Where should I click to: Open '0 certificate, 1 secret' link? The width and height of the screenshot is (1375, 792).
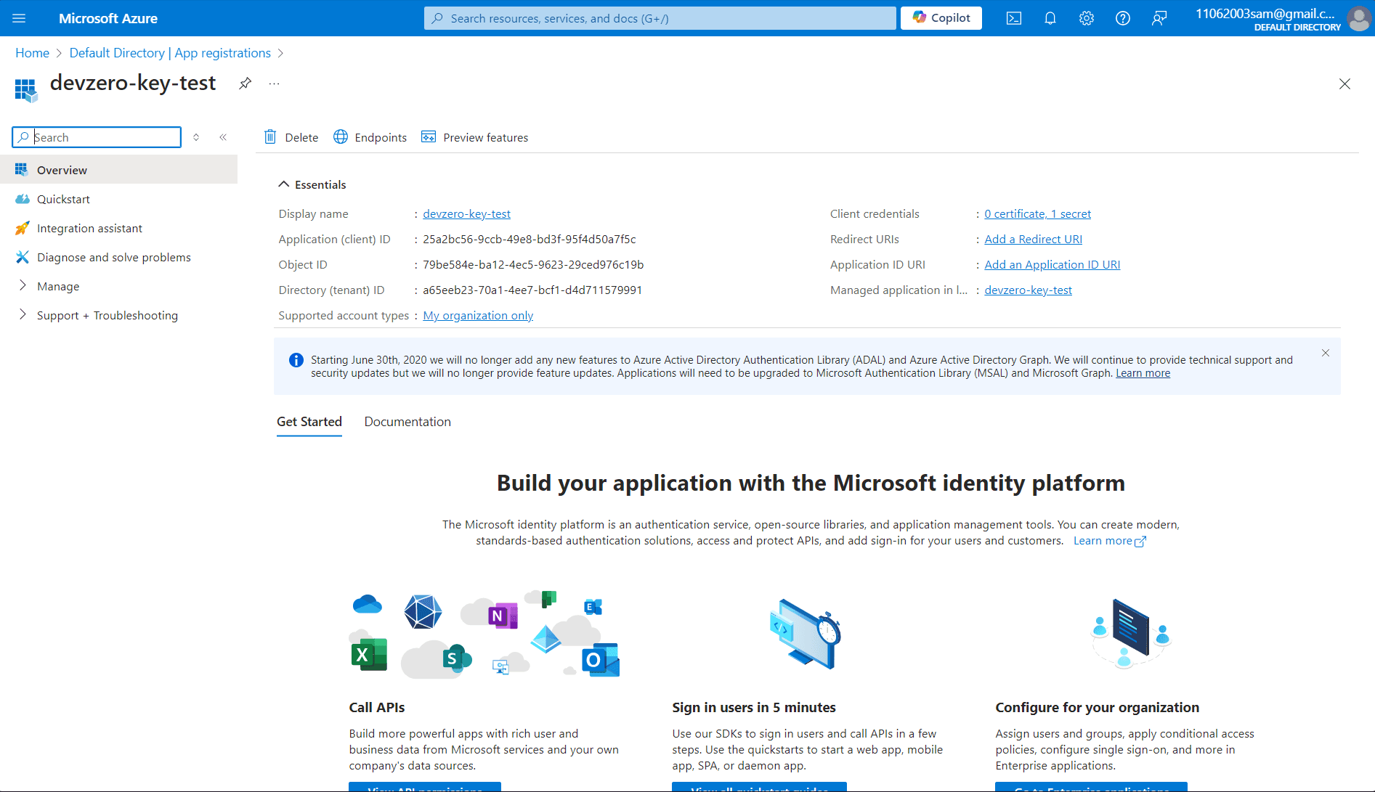click(1037, 214)
